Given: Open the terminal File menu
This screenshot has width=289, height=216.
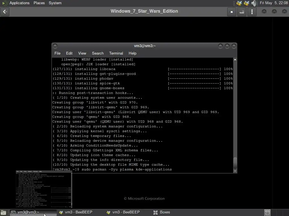Looking at the screenshot, I should [58, 53].
